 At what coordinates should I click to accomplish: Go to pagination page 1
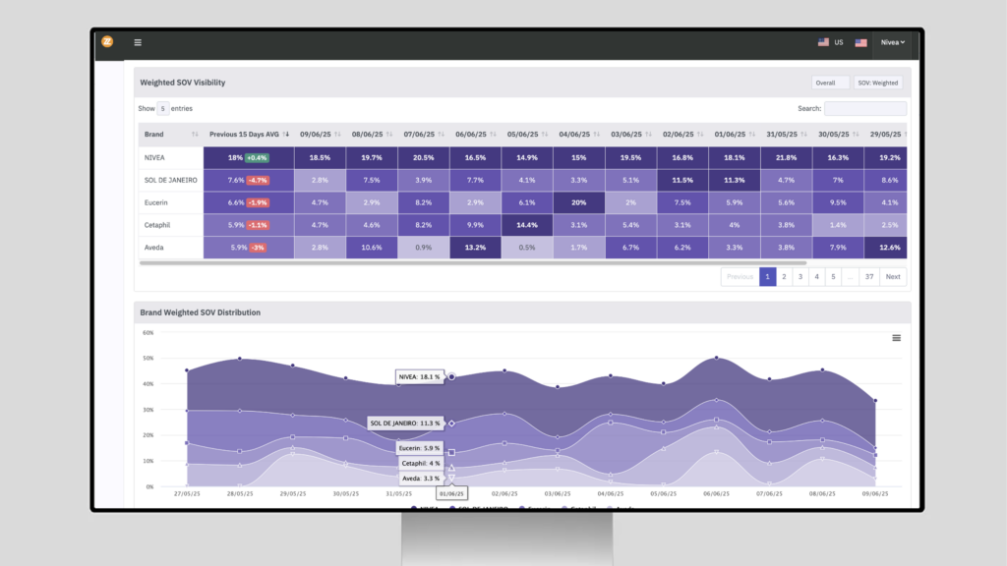click(x=767, y=276)
